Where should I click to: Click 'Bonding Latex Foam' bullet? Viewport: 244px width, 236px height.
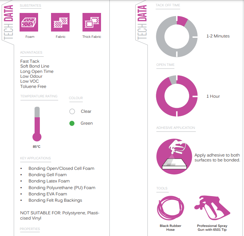click(x=49, y=181)
